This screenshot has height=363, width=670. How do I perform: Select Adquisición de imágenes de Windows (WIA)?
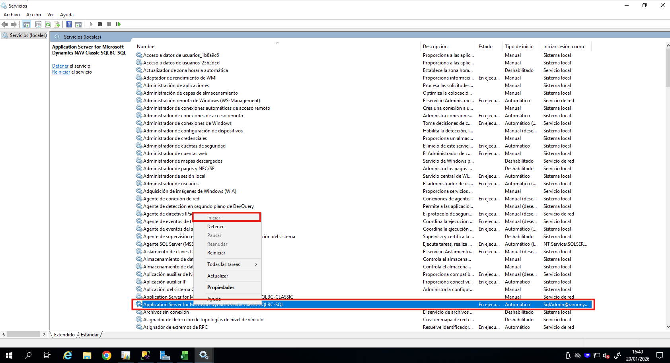pyautogui.click(x=190, y=191)
